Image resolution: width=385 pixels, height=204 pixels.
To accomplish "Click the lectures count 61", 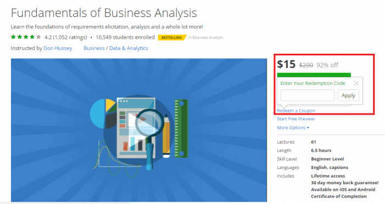I will [x=313, y=142].
